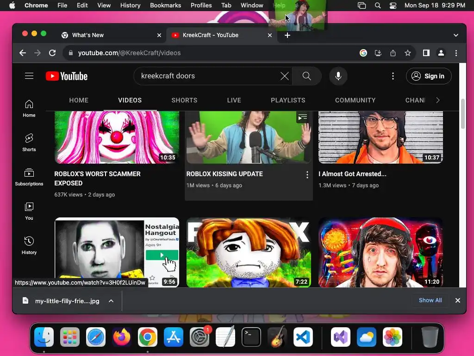474x356 pixels.
Task: Switch to the SHORTS channel tab
Action: [184, 100]
